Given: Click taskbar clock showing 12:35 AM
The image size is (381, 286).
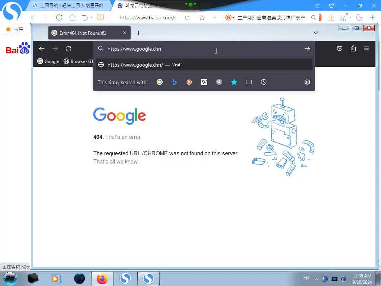Looking at the screenshot, I should tap(362, 279).
